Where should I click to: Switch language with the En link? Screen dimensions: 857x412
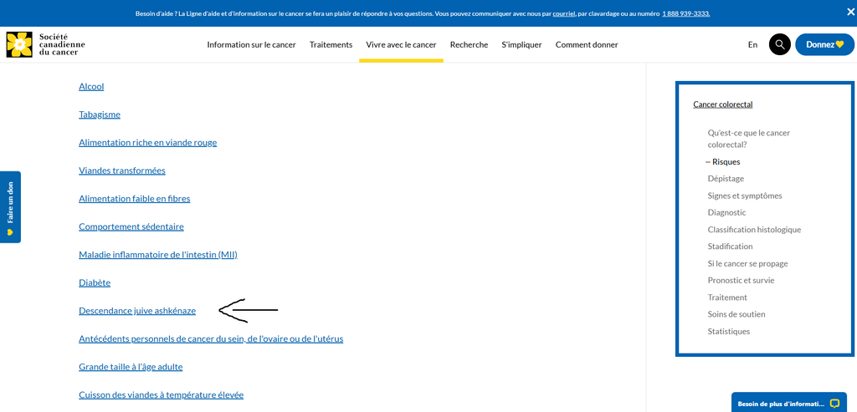[752, 45]
